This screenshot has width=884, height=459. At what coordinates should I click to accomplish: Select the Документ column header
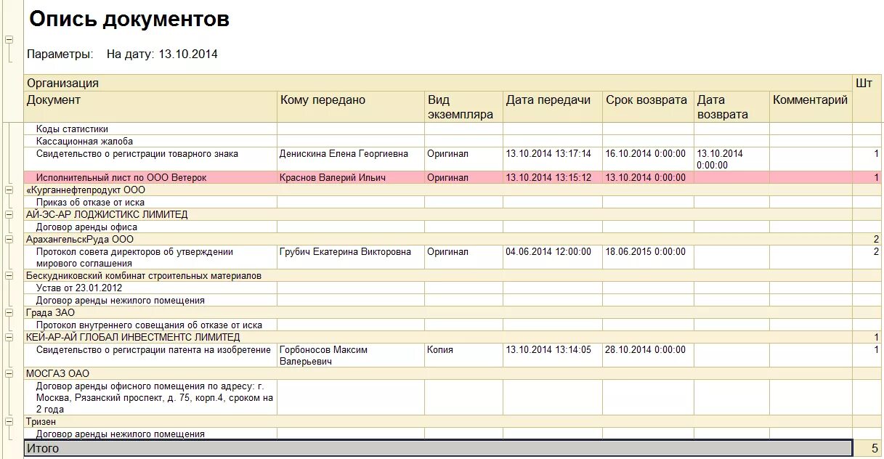click(150, 106)
